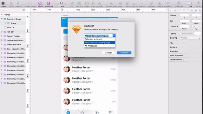Choose Artboards on current page option

tap(100, 42)
